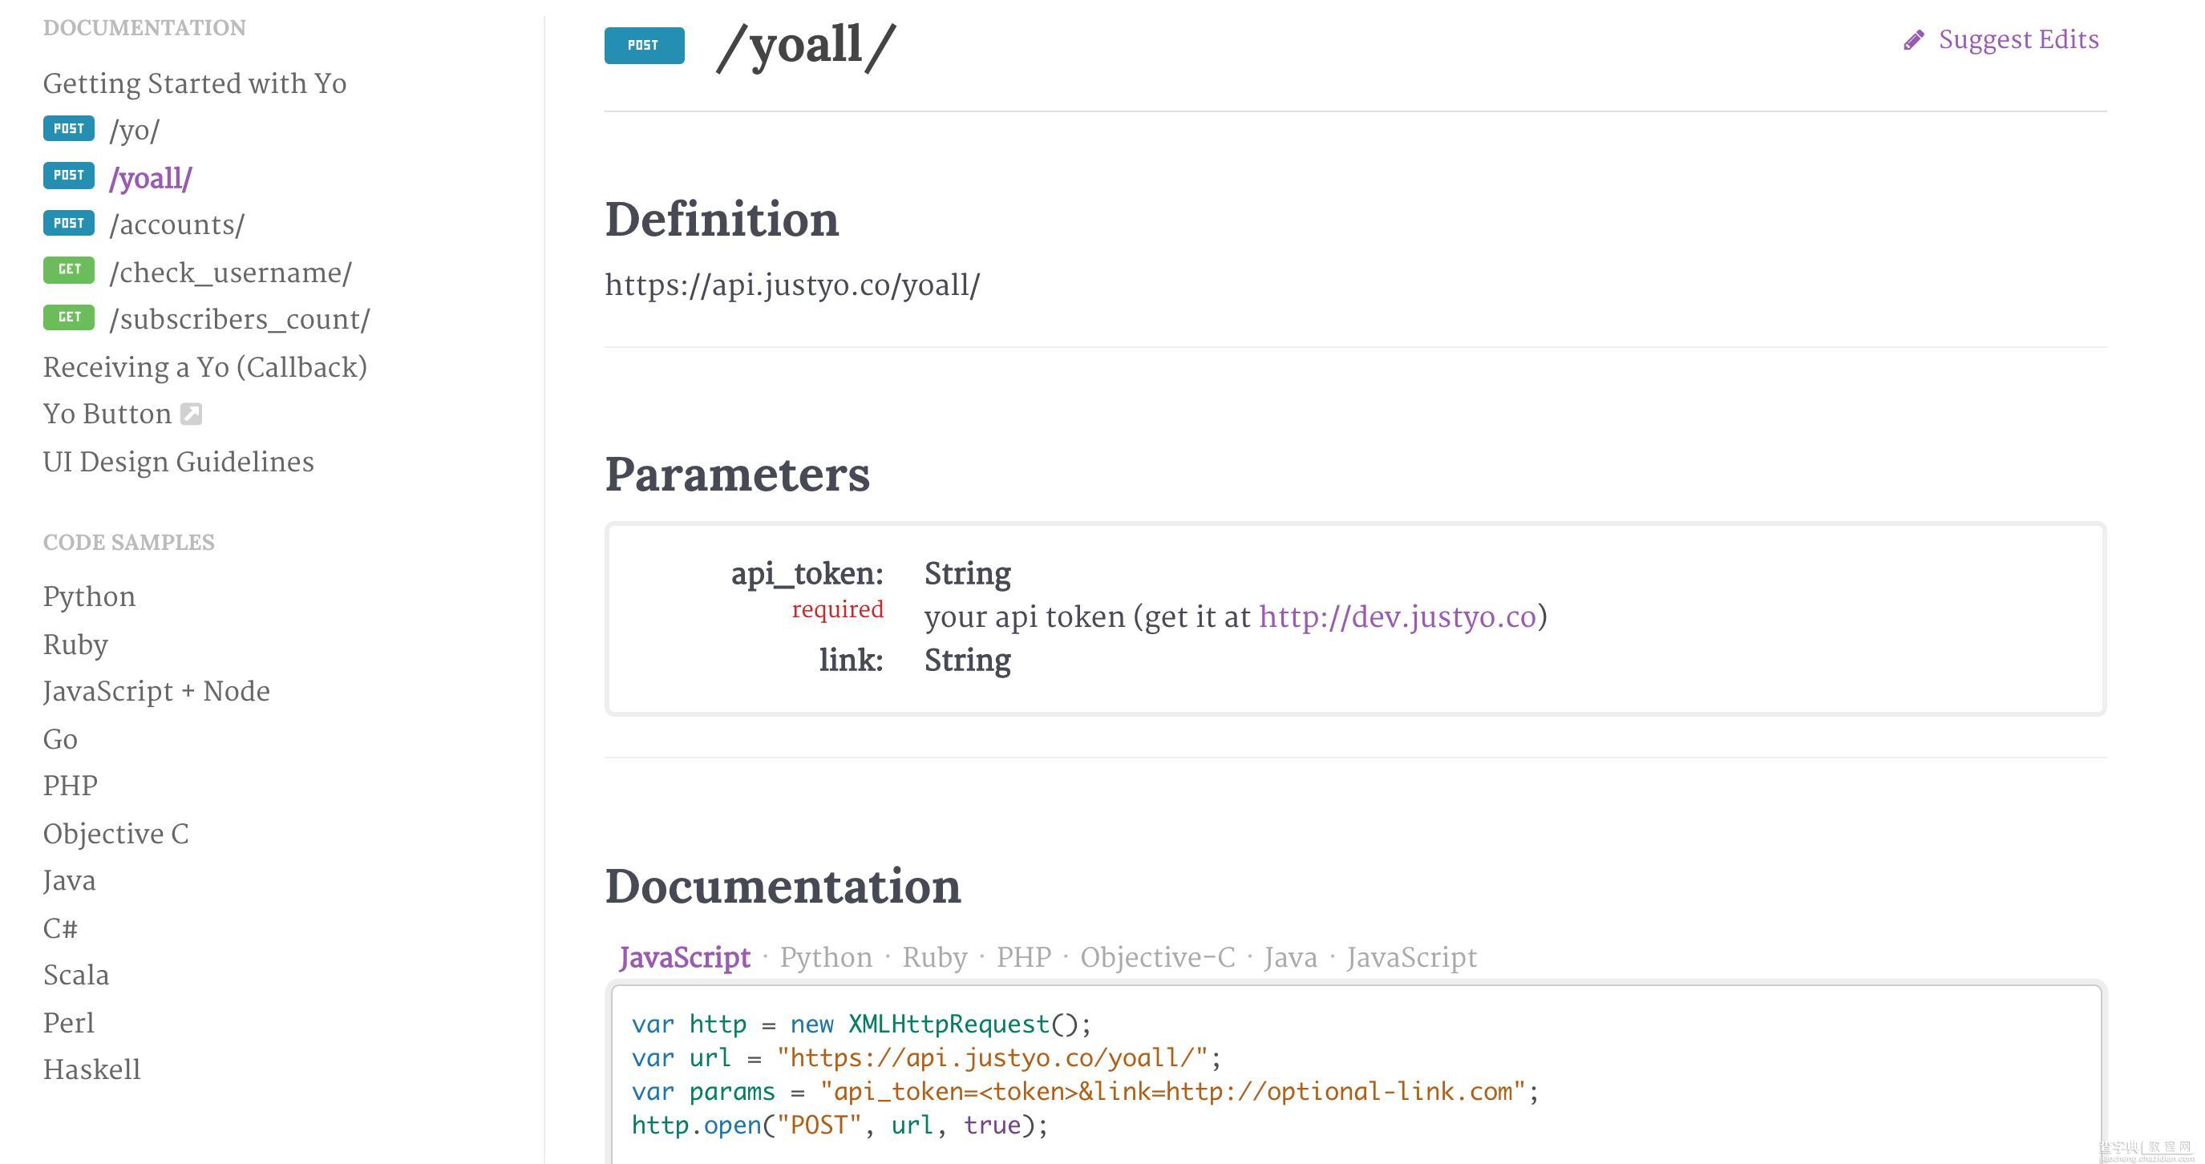Open Receiving a Yo (Callback) page
Viewport: 2205px width, 1164px height.
pyautogui.click(x=205, y=367)
